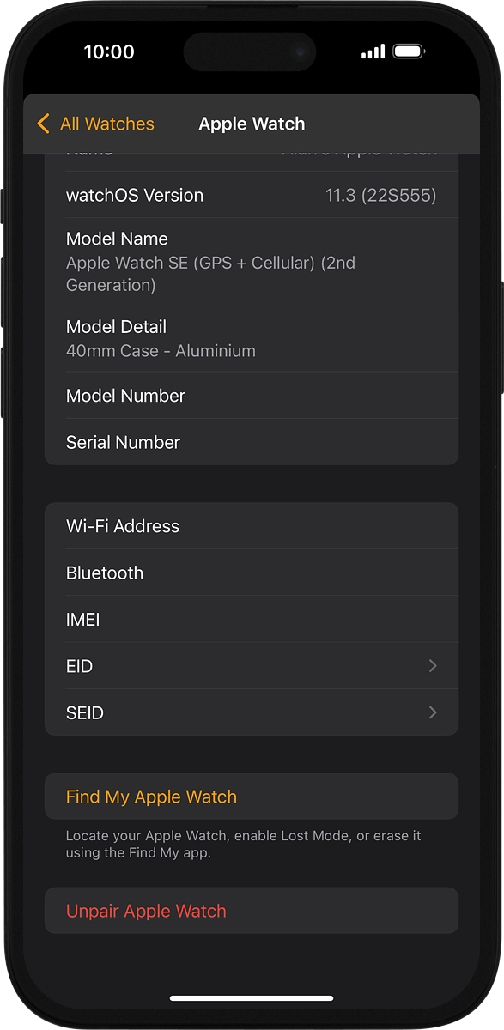This screenshot has width=504, height=1030.
Task: Select the Wi-Fi Address row
Action: pos(252,526)
